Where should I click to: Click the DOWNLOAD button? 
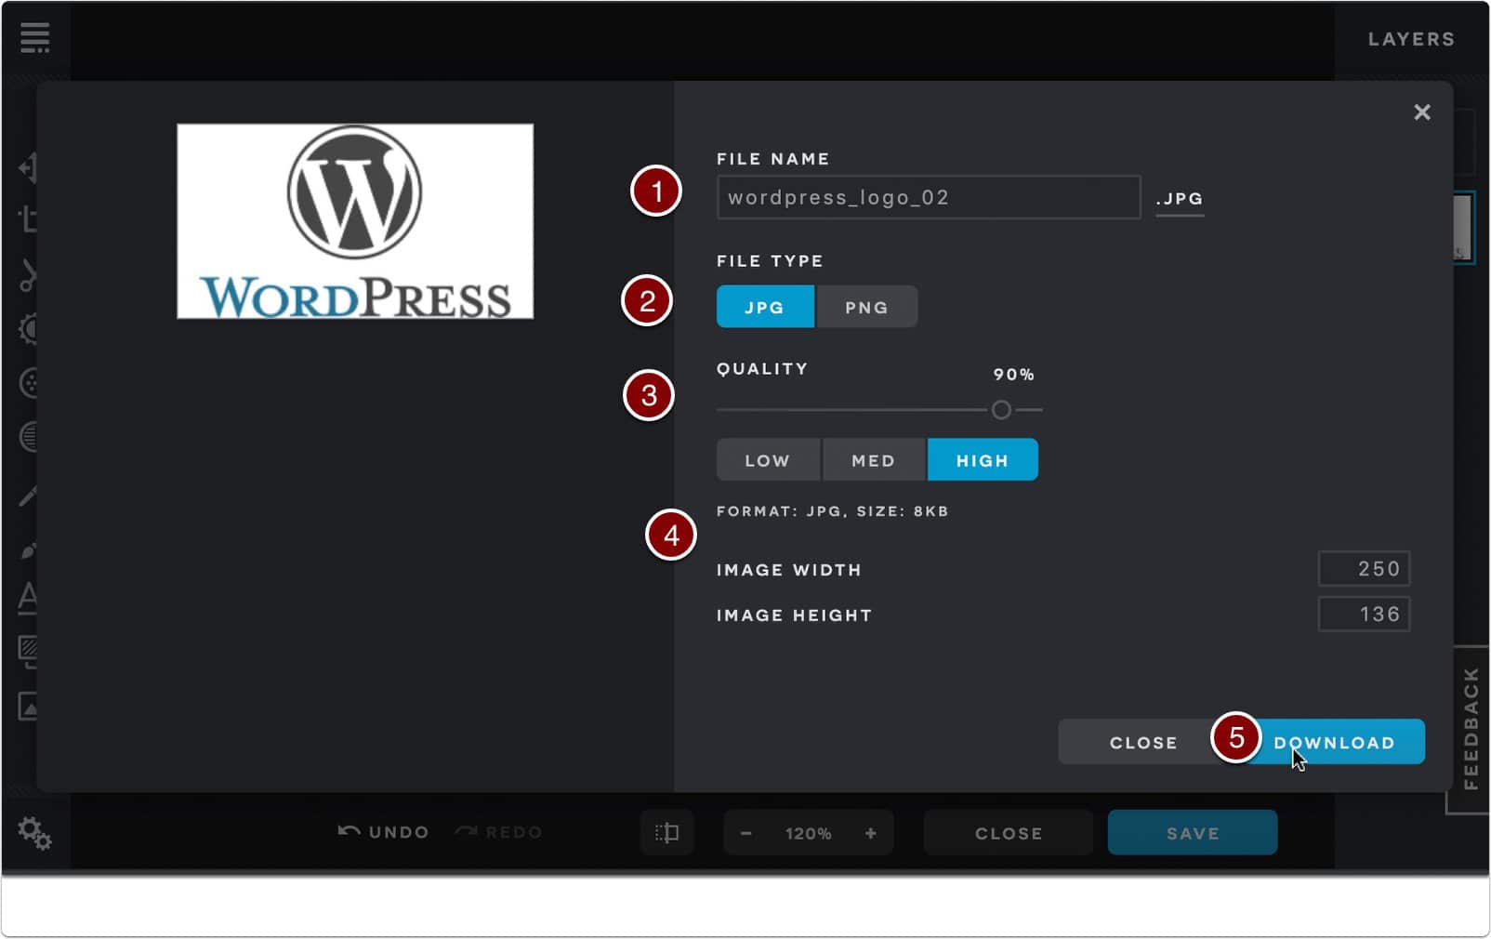1334,742
